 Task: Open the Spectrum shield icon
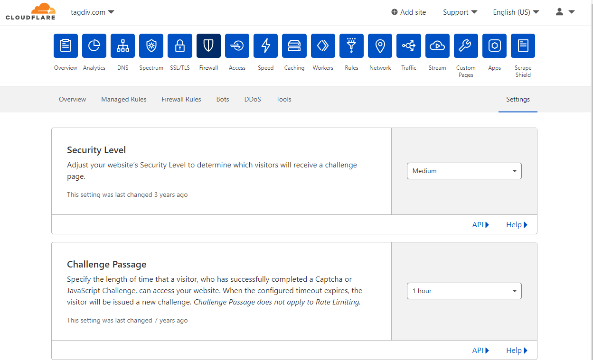pyautogui.click(x=151, y=46)
